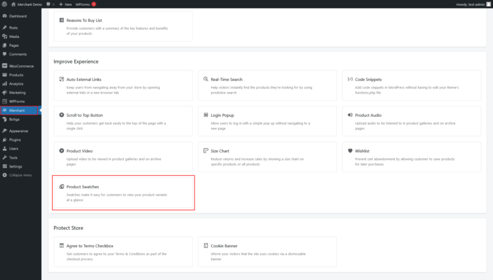This screenshot has width=493, height=280.
Task: Click the Media icon in sidebar
Action: pyautogui.click(x=4, y=36)
